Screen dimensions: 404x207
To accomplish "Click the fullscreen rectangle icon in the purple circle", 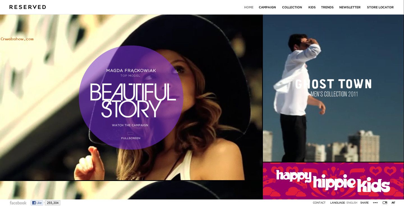I will point(130,133).
